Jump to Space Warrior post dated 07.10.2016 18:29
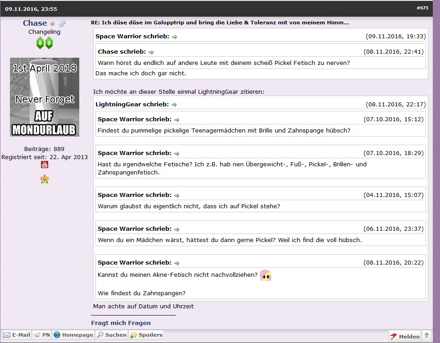 coord(177,153)
